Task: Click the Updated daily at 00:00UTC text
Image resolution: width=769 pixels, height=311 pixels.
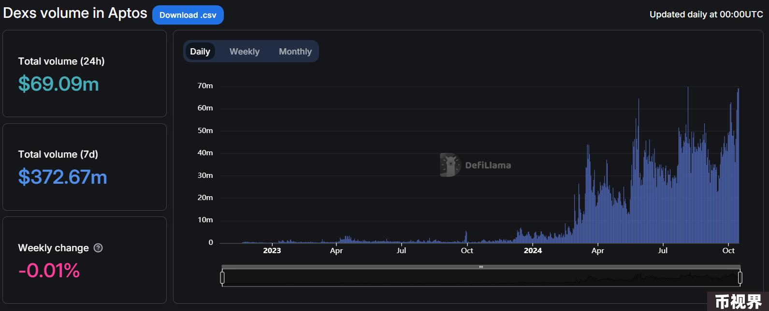Action: (x=706, y=14)
